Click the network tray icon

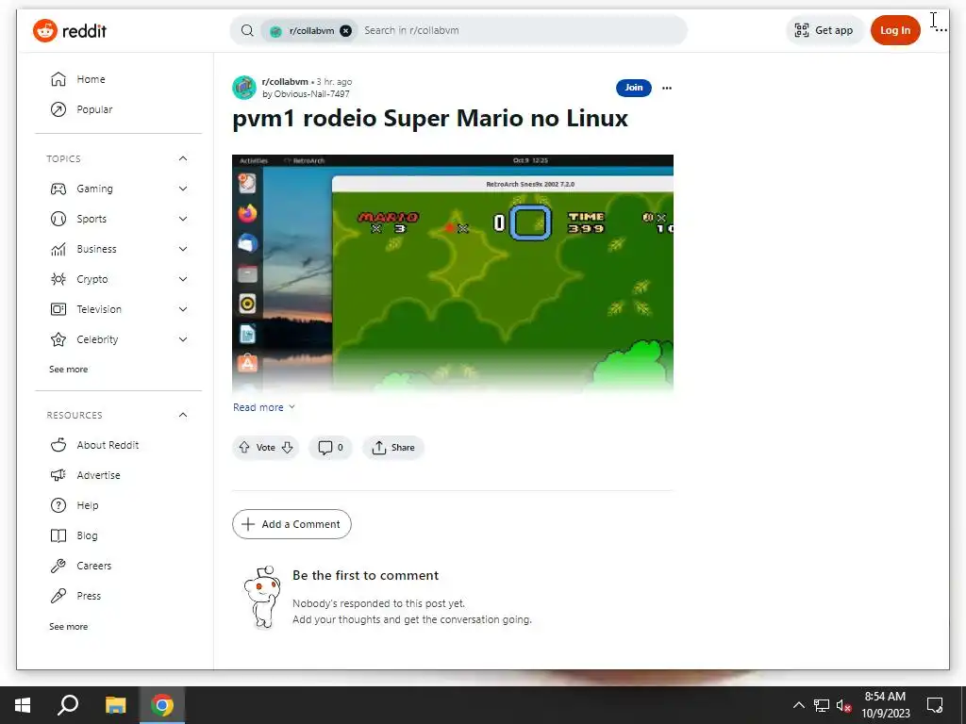pyautogui.click(x=822, y=705)
